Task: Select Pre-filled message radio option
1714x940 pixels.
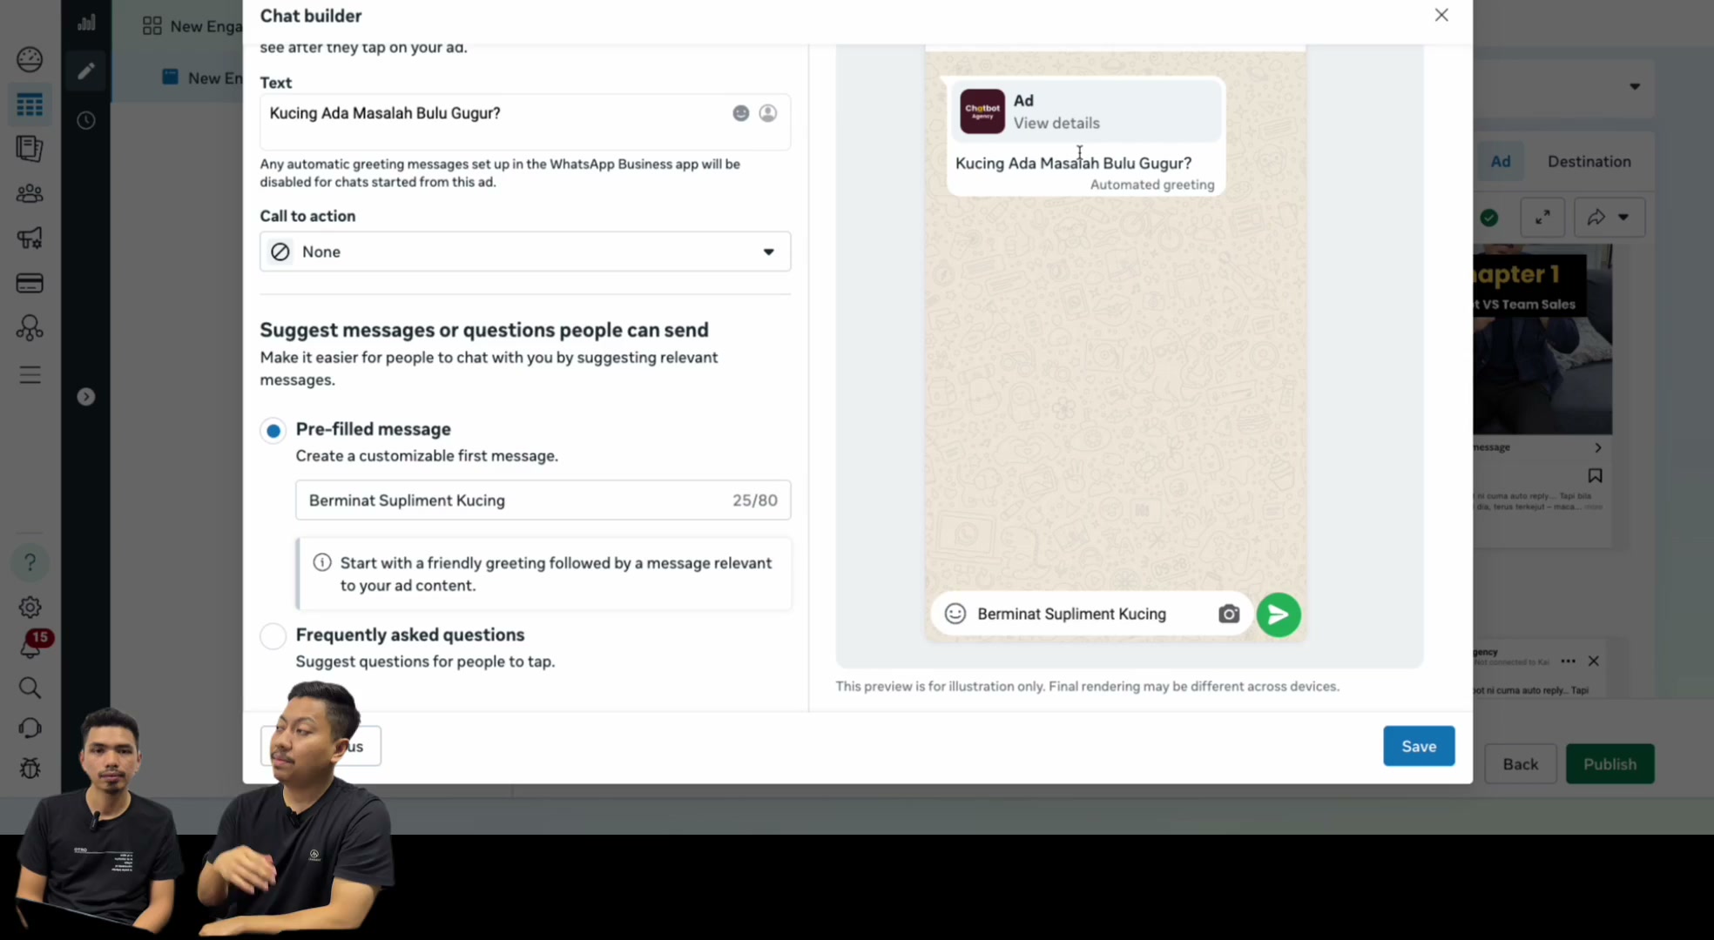Action: pos(273,430)
